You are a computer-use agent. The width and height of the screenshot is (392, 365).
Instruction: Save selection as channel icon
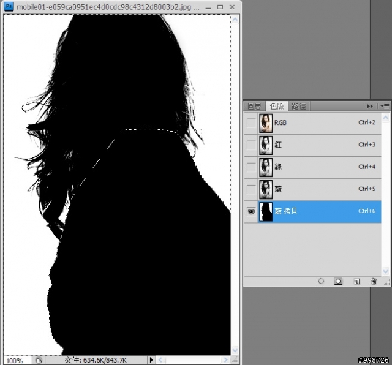point(338,281)
